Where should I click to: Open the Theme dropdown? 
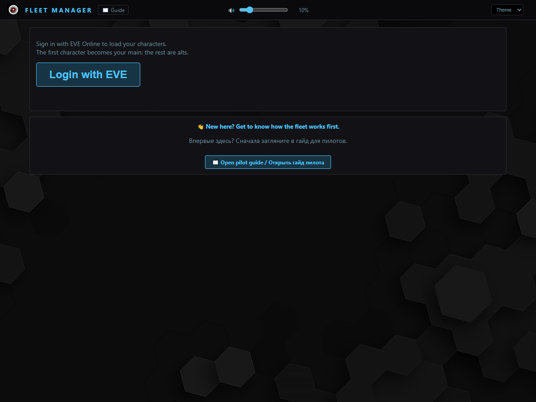tap(507, 10)
